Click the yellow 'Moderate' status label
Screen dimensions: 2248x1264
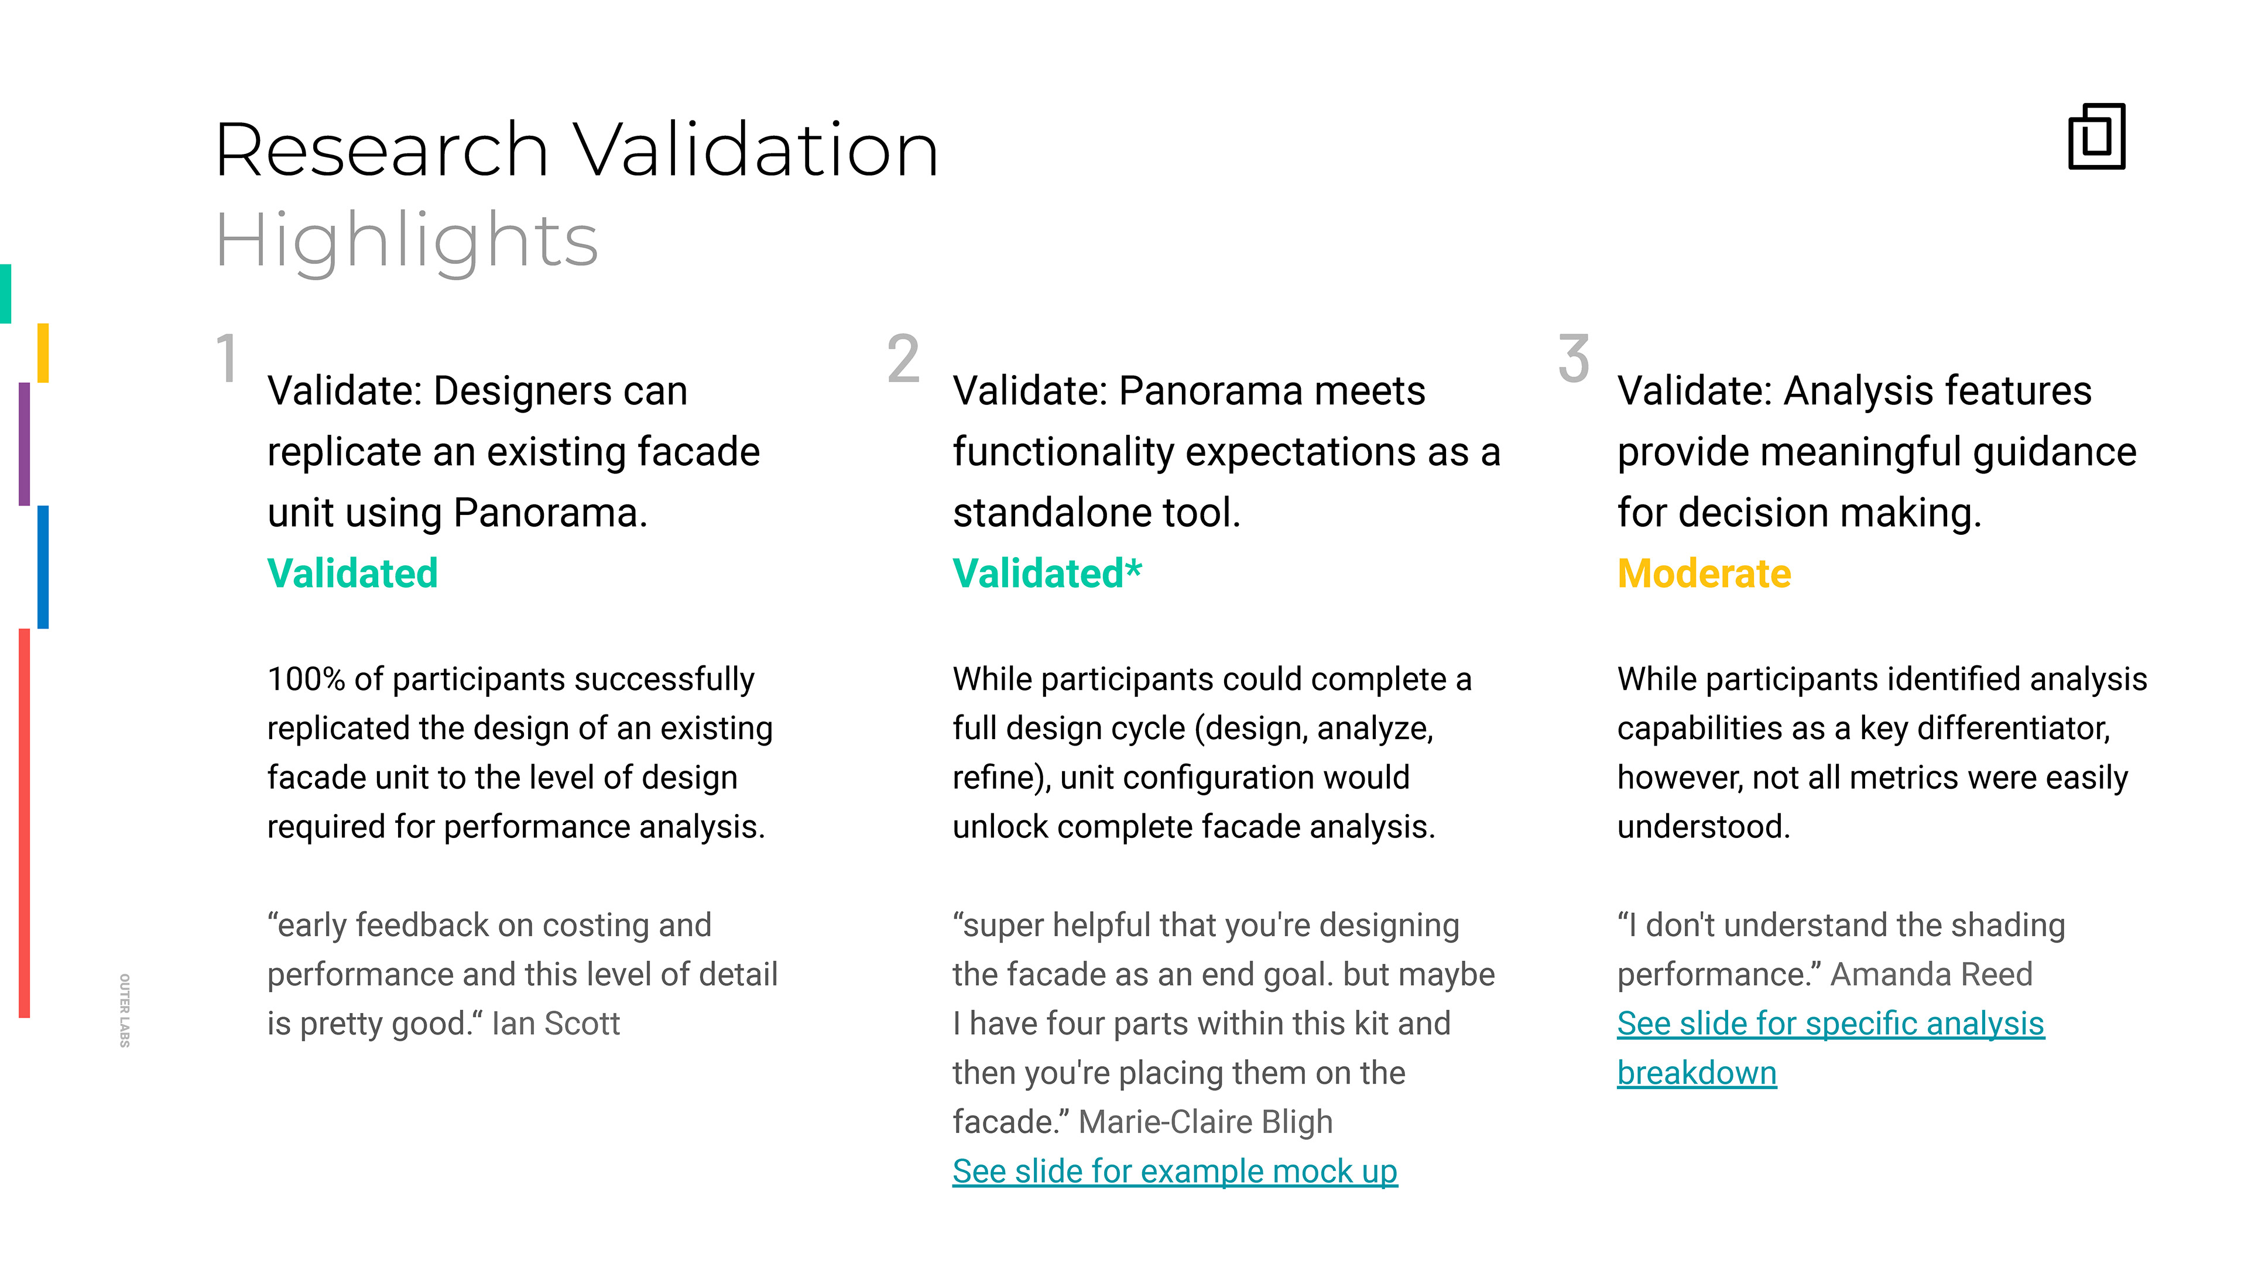(x=1704, y=574)
